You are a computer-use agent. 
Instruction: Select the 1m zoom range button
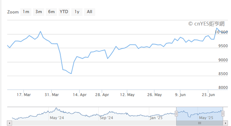[26, 12]
